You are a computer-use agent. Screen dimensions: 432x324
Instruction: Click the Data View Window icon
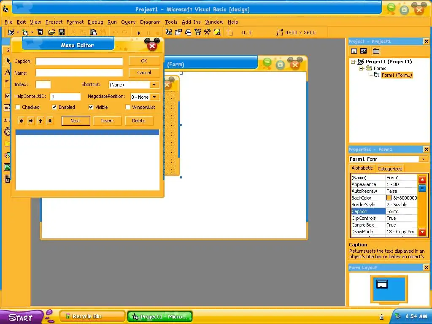click(217, 32)
